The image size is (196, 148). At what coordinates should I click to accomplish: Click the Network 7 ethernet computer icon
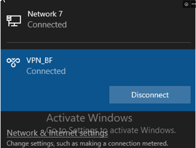14,20
